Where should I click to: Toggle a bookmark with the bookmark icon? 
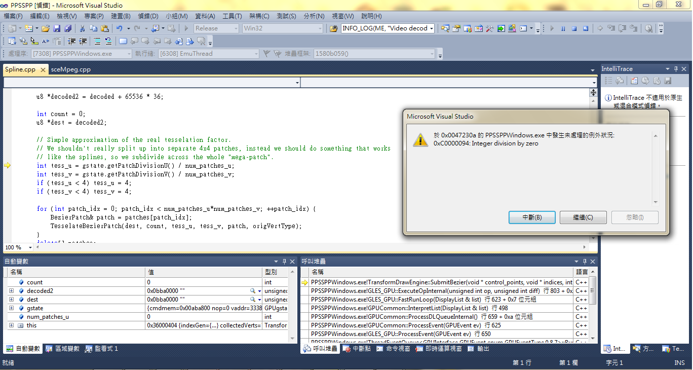pyautogui.click(x=123, y=41)
